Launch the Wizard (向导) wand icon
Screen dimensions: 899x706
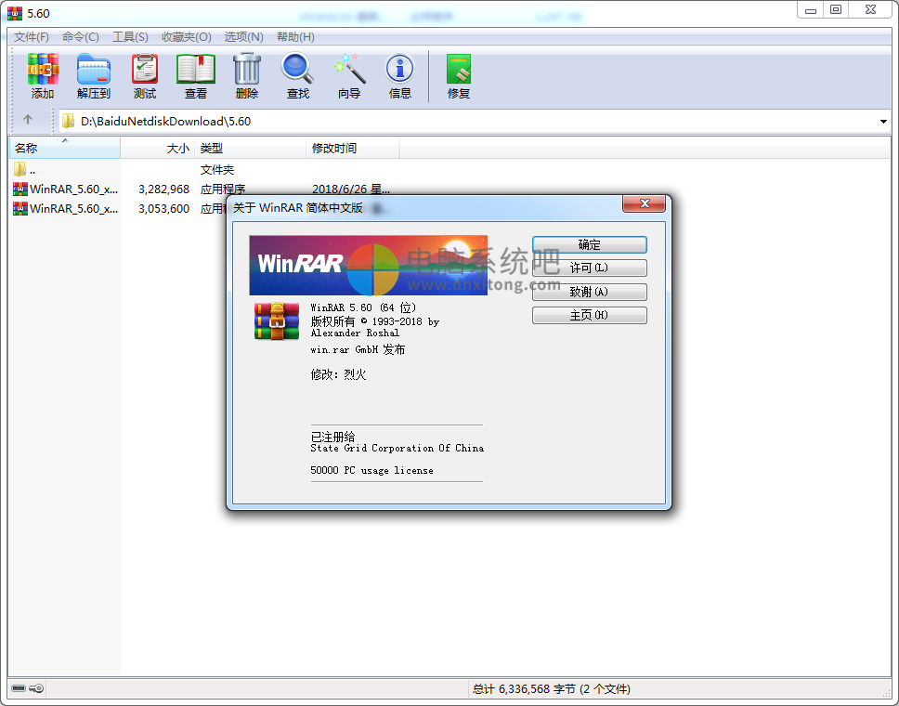(350, 69)
